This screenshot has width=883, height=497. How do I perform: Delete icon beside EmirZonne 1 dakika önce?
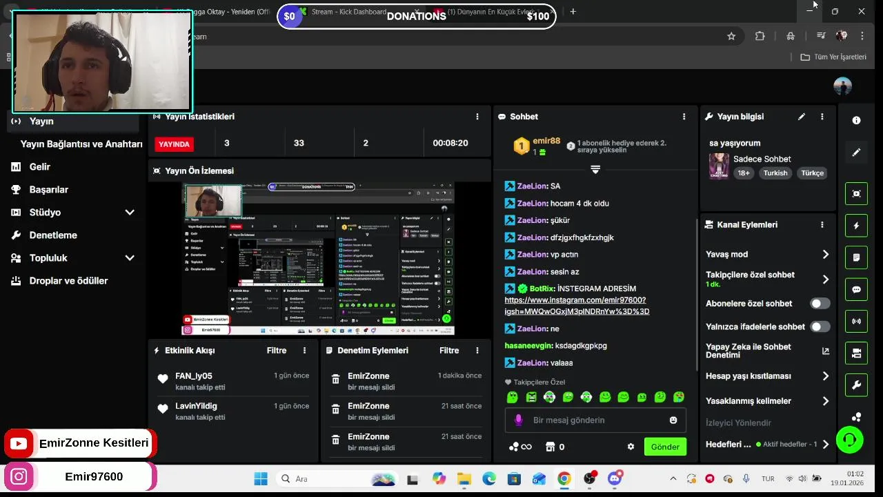coord(335,379)
